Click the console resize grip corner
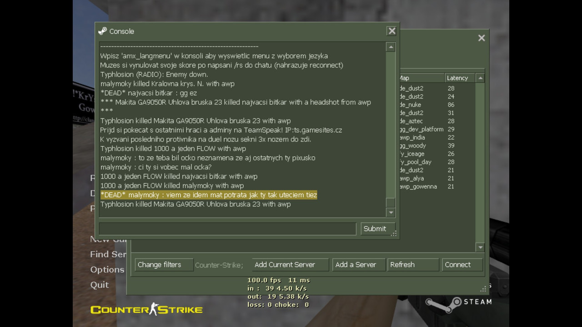This screenshot has height=327, width=582. pyautogui.click(x=394, y=233)
